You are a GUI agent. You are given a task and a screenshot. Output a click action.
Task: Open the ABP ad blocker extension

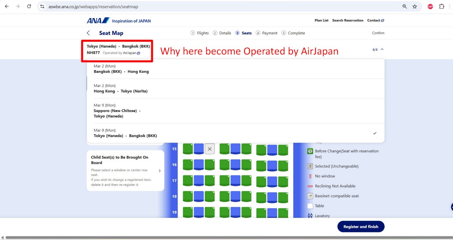tap(430, 6)
